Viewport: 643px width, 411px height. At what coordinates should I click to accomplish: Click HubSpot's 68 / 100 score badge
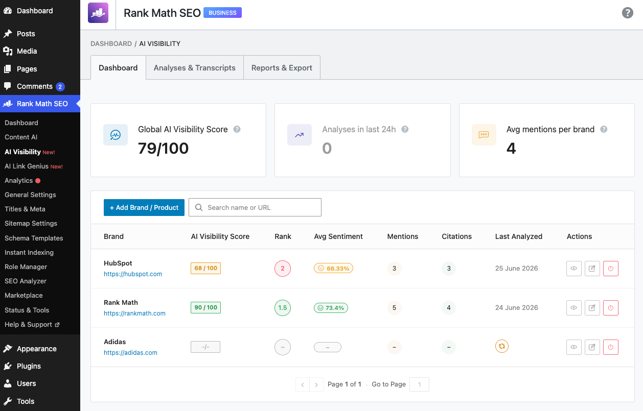tap(205, 268)
